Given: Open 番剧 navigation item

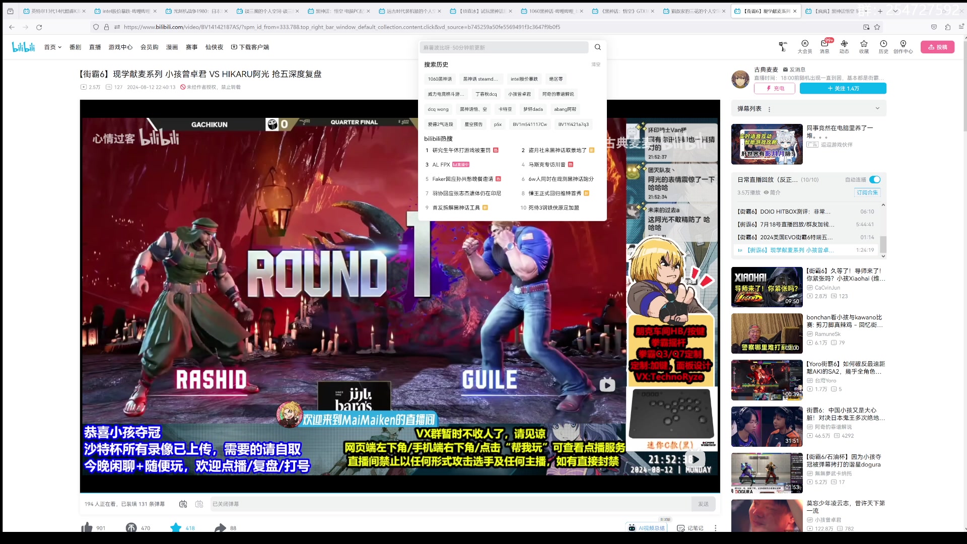Looking at the screenshot, I should [75, 47].
